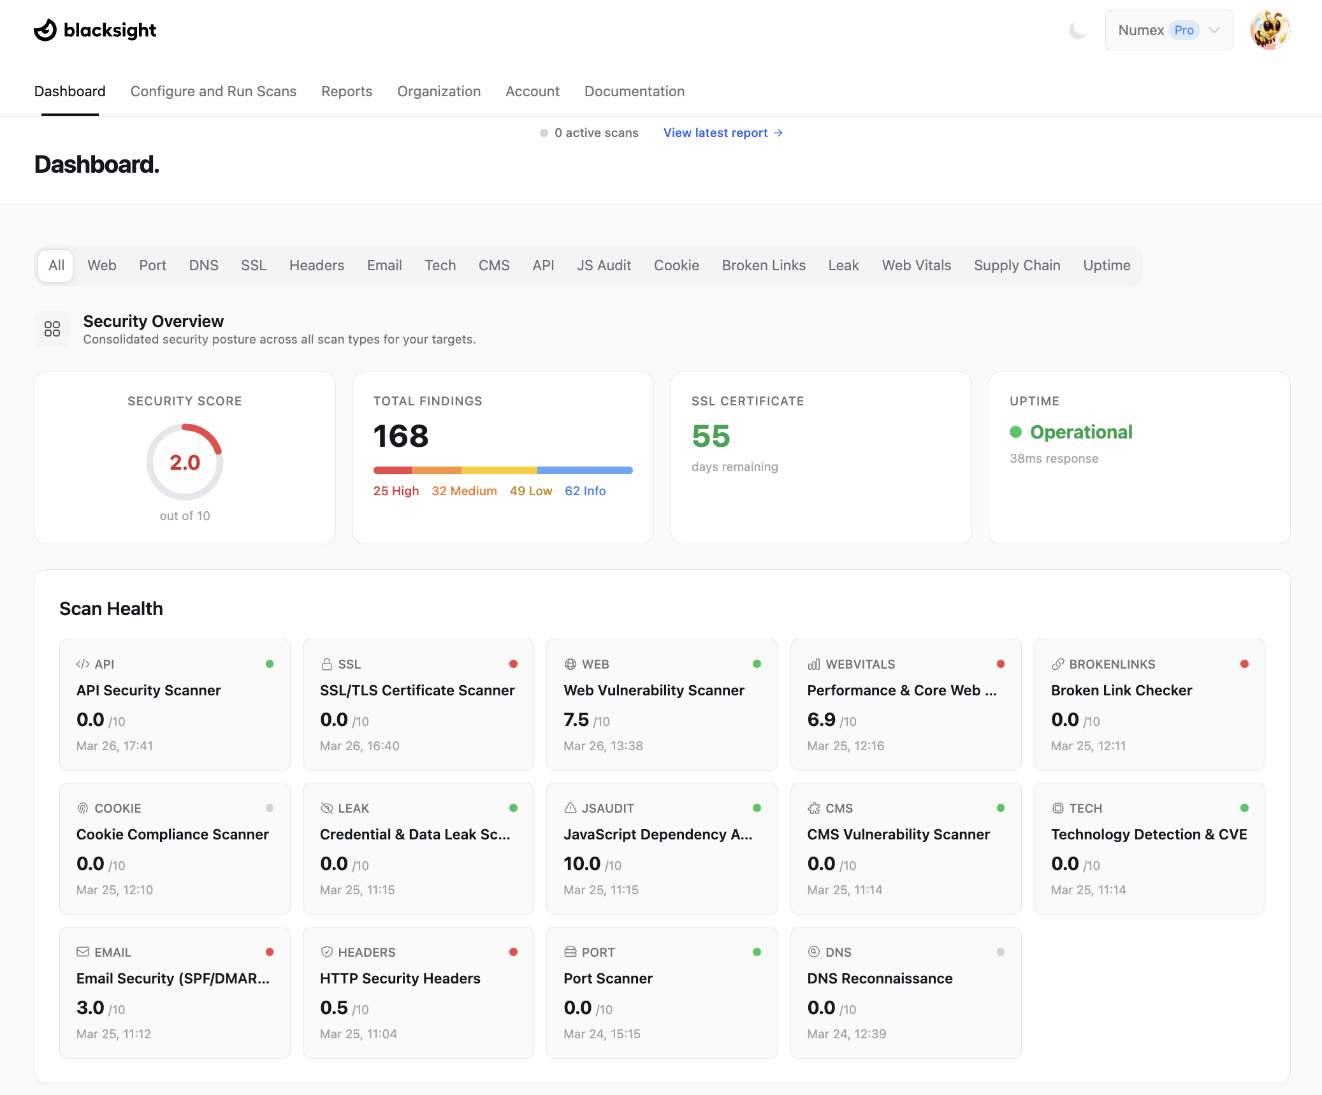Screen dimensions: 1322x1095
Task: Open the HTTP Security Headers card
Action: coord(418,992)
